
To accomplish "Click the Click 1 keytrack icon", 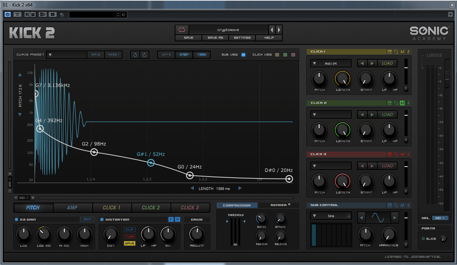I will pos(390,52).
